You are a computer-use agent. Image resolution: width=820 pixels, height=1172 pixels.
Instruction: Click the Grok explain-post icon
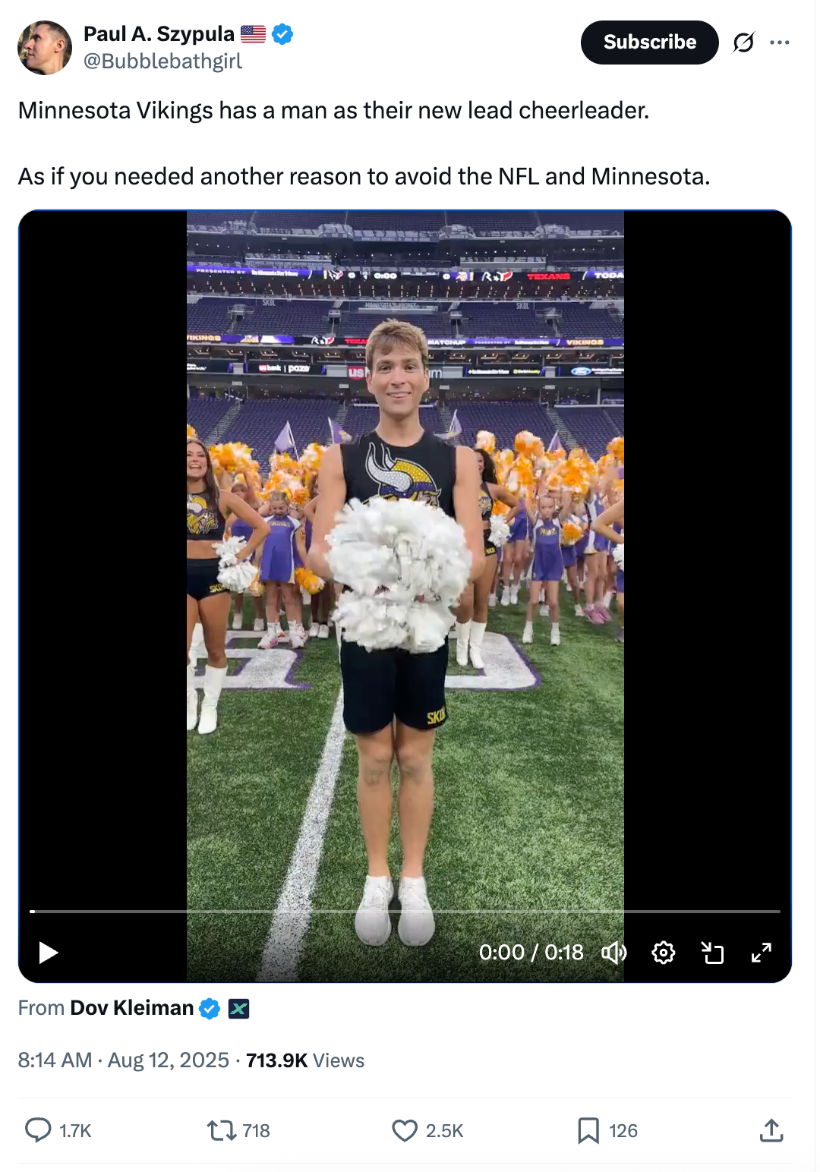(x=743, y=43)
